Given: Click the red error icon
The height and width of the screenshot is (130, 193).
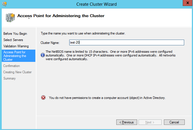Looking at the screenshot, I should tap(43, 97).
